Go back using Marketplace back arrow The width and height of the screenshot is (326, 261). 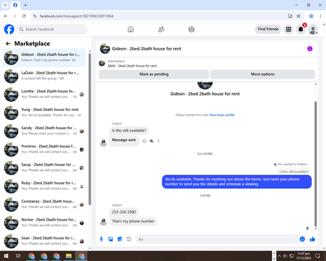pyautogui.click(x=8, y=44)
